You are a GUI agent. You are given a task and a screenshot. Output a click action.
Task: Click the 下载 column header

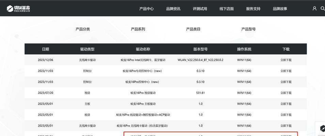[286, 49]
